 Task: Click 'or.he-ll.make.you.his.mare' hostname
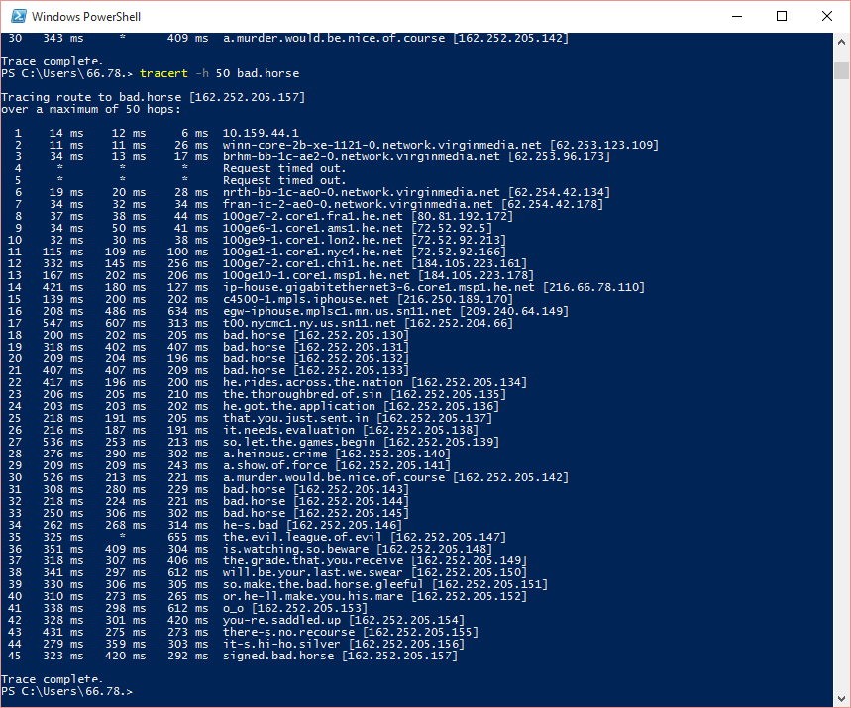pyautogui.click(x=313, y=598)
